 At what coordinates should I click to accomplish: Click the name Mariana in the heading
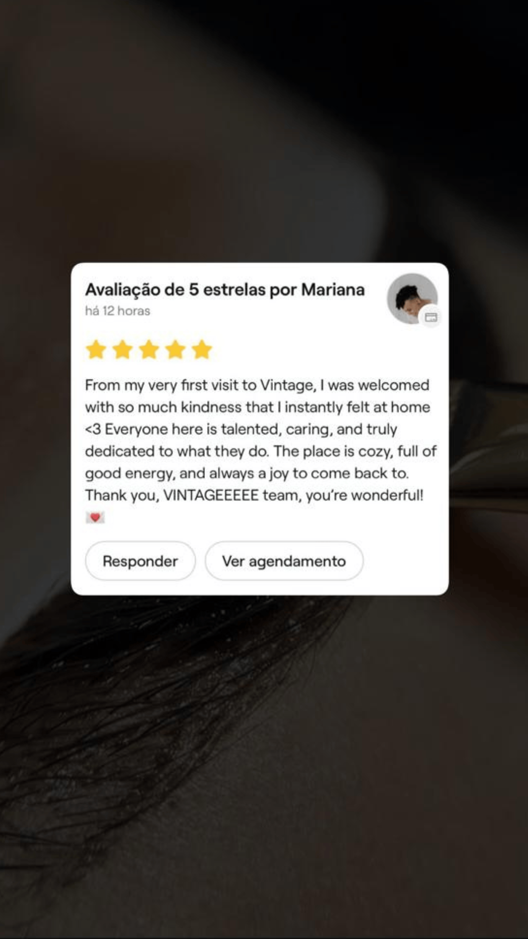point(333,290)
